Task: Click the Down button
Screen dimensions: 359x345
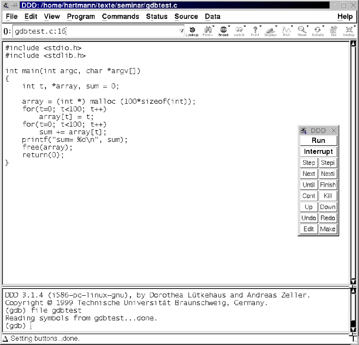Action: pos(327,207)
